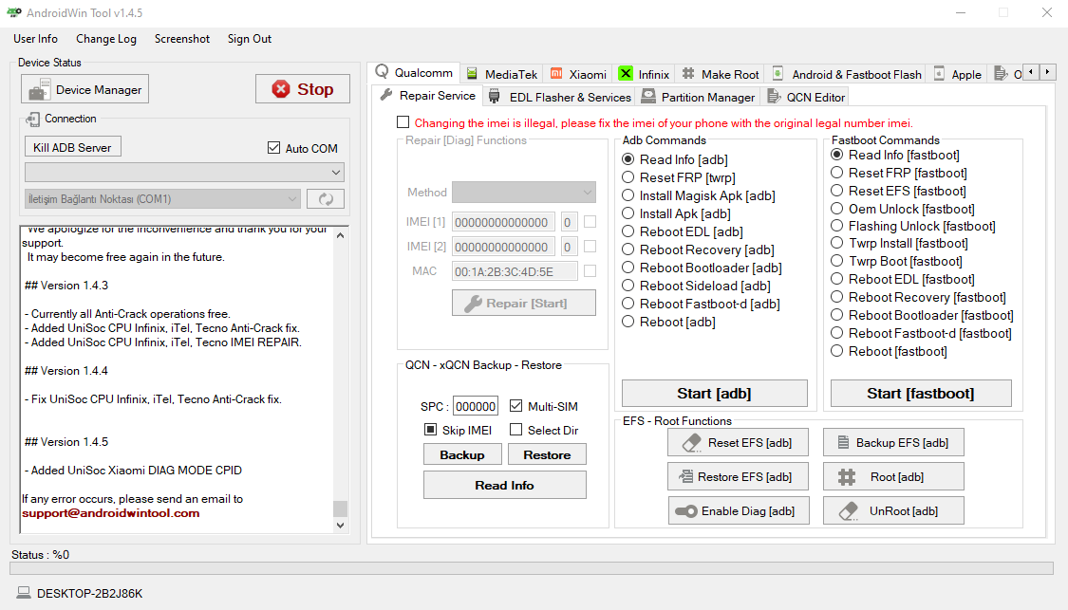
Task: Select Reboot EDL [adb] radio option
Action: pyautogui.click(x=628, y=231)
